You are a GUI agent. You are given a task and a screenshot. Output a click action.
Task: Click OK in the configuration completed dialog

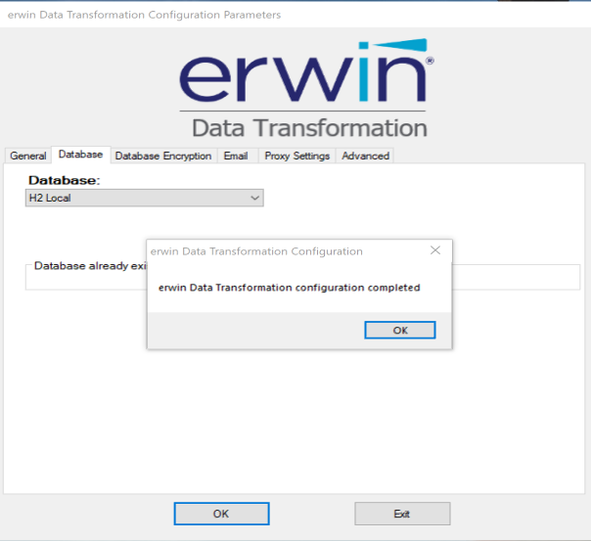400,330
